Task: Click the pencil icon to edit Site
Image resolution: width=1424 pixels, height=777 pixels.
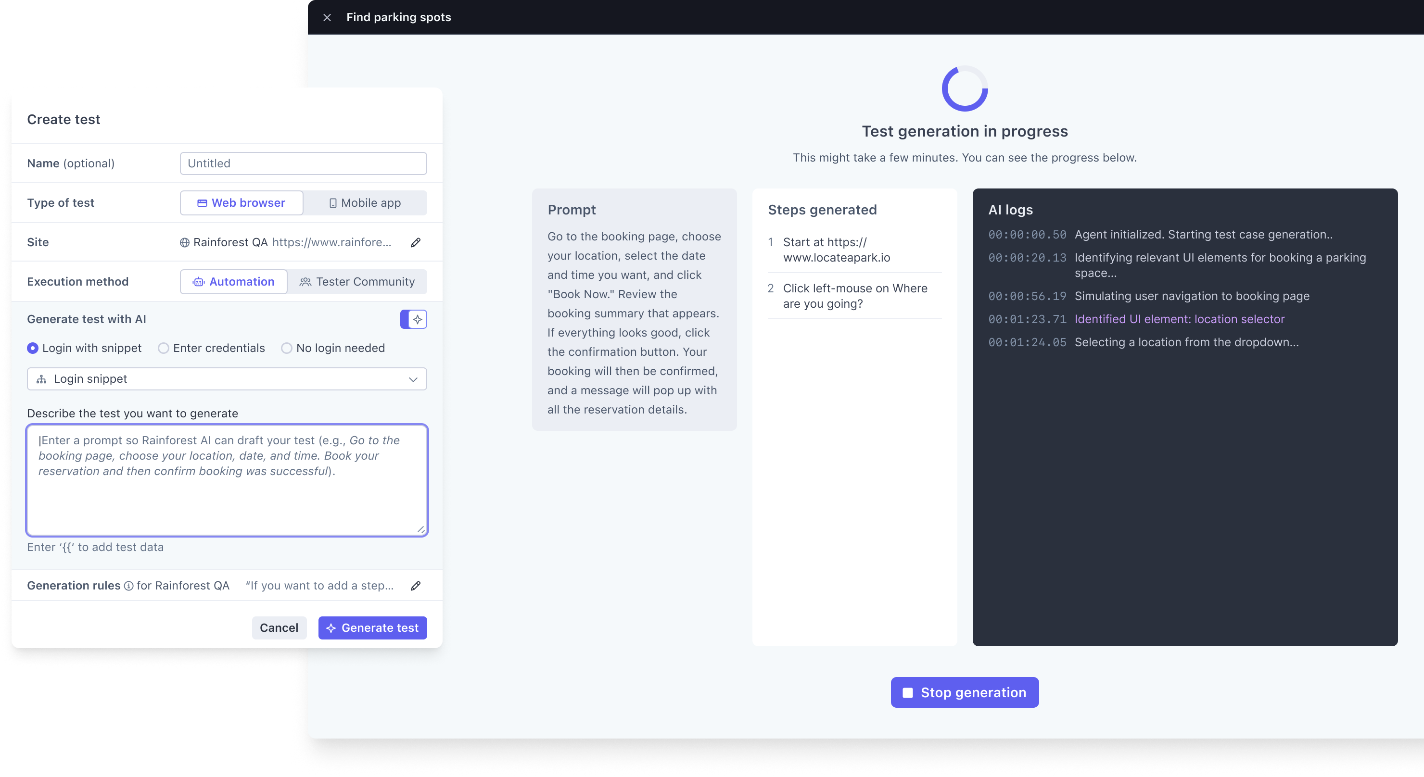Action: coord(416,243)
